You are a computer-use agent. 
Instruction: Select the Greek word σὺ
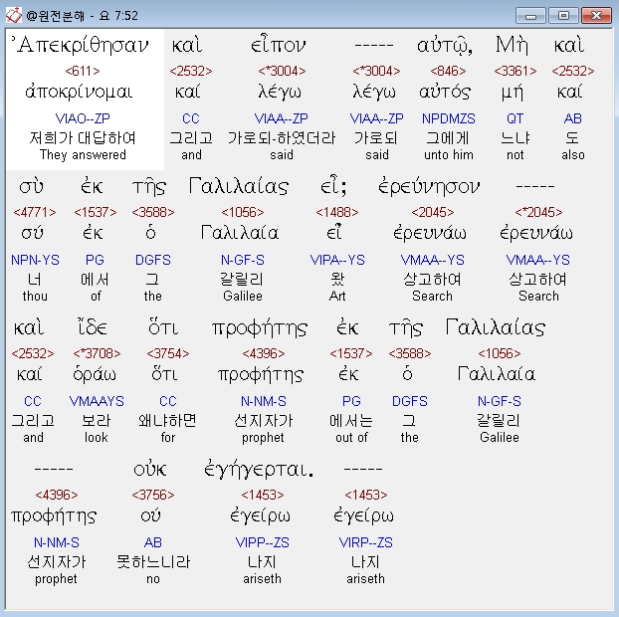tap(31, 186)
